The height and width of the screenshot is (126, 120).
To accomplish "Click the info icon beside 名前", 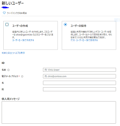I will pyautogui.click(x=8, y=70).
